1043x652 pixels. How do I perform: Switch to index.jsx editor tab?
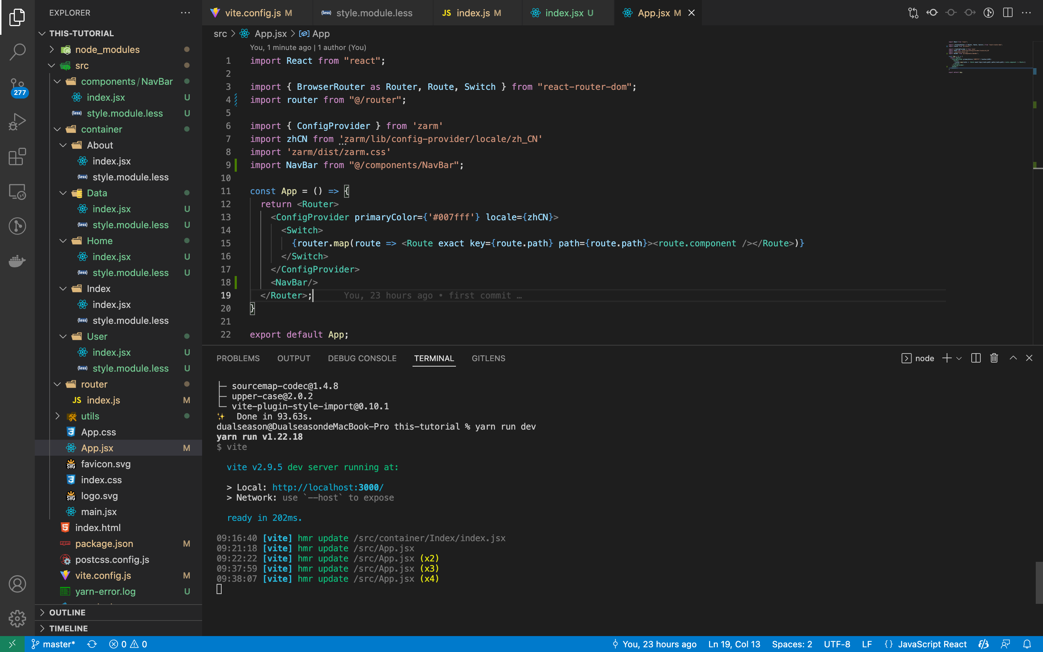pos(569,13)
